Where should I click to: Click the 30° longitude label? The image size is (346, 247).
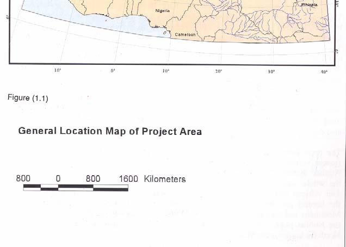(271, 72)
